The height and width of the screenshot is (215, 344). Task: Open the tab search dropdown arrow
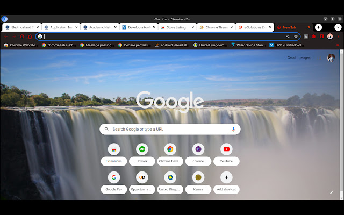pos(338,27)
